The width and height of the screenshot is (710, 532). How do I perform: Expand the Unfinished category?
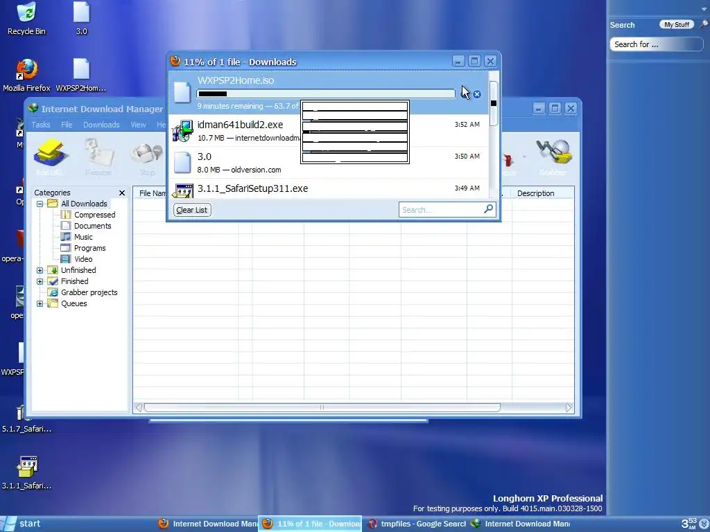pyautogui.click(x=40, y=270)
